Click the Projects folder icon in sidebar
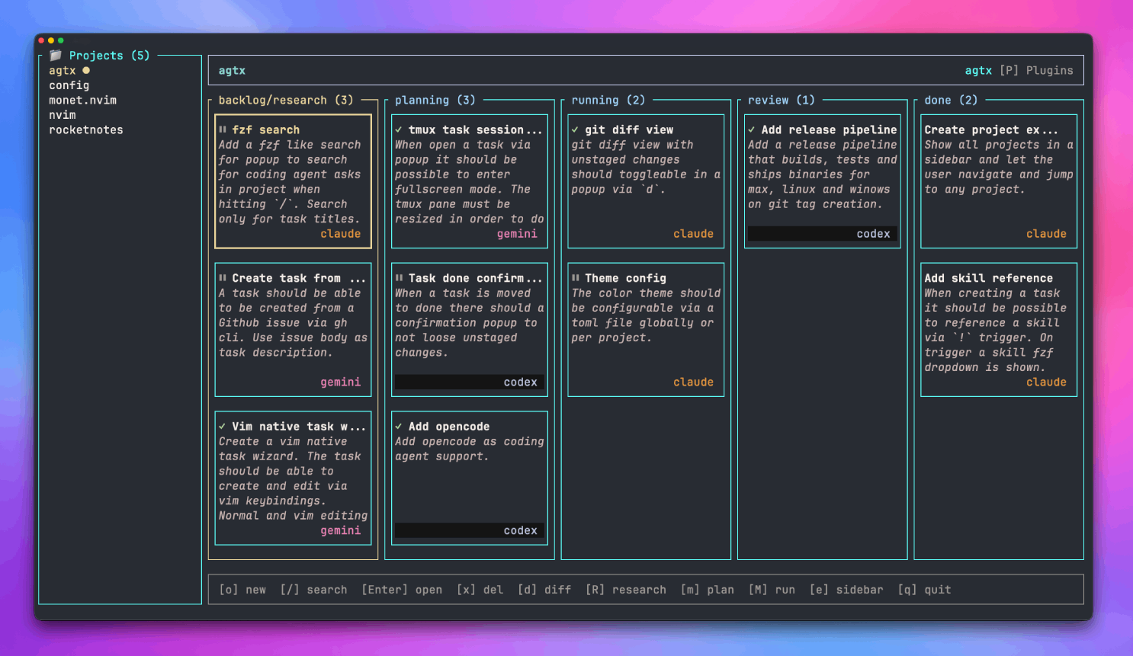Screen dimensions: 1133x656 click(56, 56)
